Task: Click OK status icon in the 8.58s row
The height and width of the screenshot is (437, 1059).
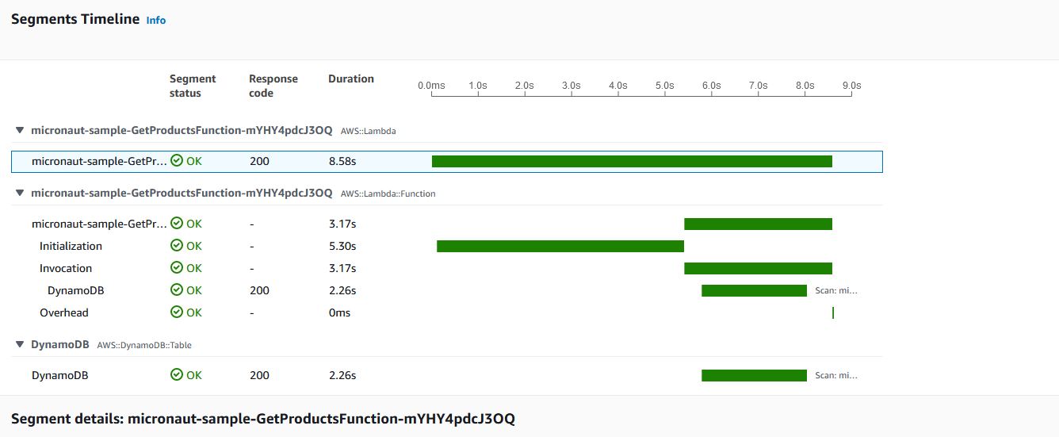Action: click(x=177, y=161)
